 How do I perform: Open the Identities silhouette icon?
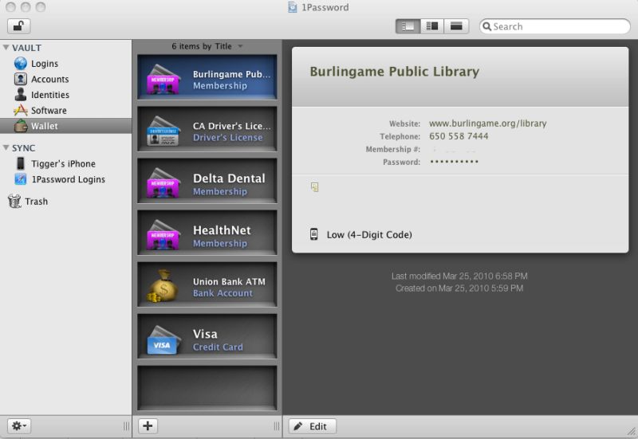pyautogui.click(x=21, y=94)
